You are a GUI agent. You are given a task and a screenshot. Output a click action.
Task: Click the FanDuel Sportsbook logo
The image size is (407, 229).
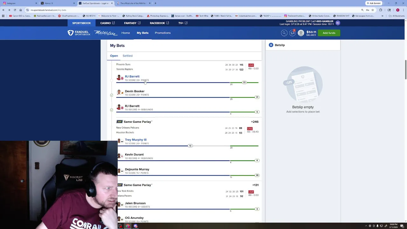[x=79, y=33]
